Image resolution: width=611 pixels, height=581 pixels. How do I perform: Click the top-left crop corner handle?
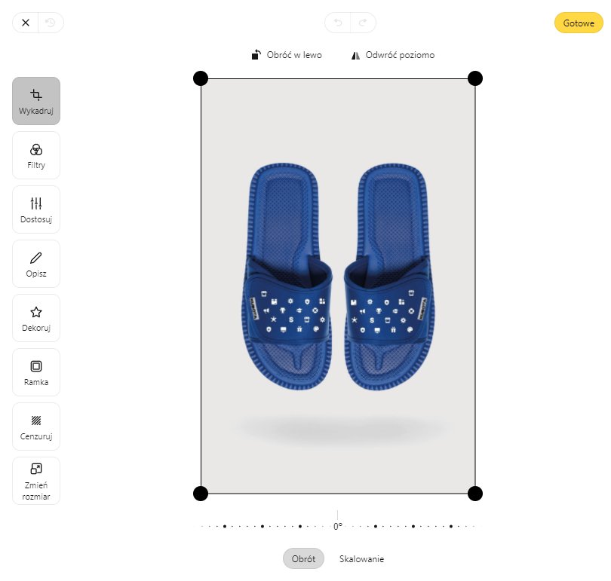tap(201, 78)
